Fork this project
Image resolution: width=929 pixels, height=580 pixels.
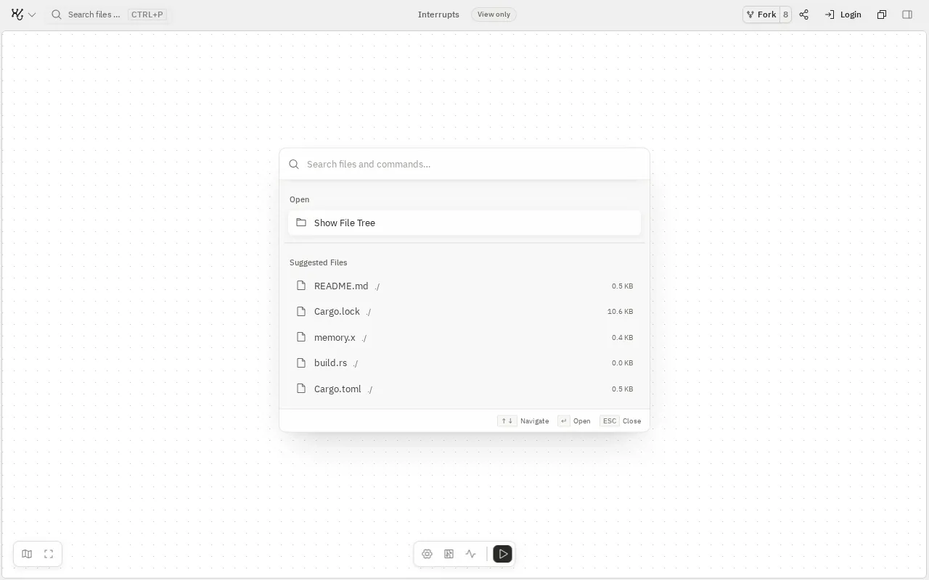(x=761, y=14)
